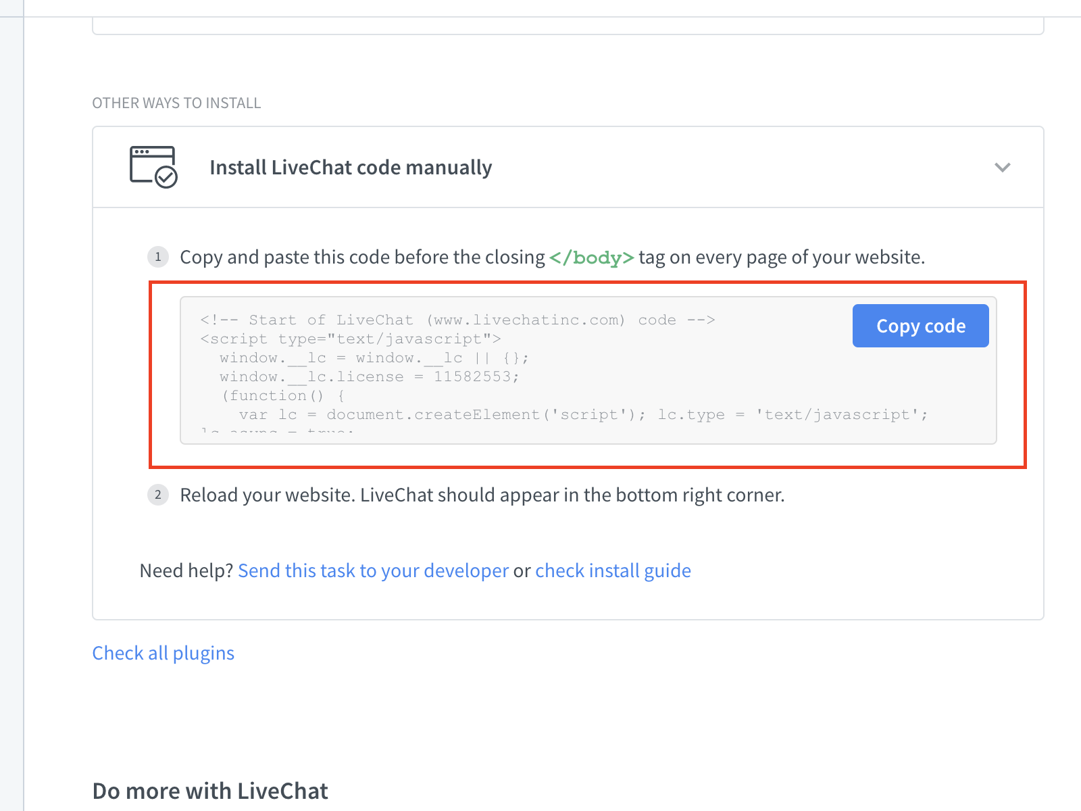Click the Install LiveChat code manually title
This screenshot has width=1081, height=811.
tap(351, 167)
